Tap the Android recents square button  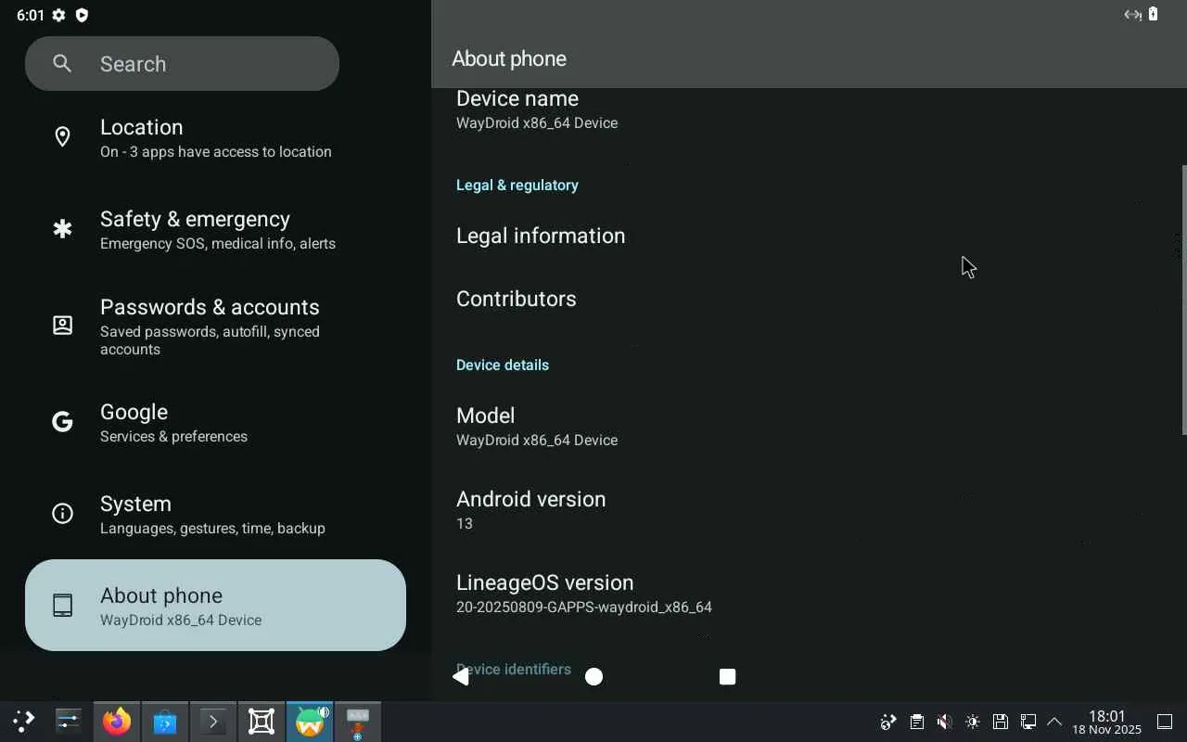click(x=728, y=677)
